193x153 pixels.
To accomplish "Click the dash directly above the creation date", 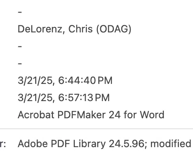I will [20, 64].
